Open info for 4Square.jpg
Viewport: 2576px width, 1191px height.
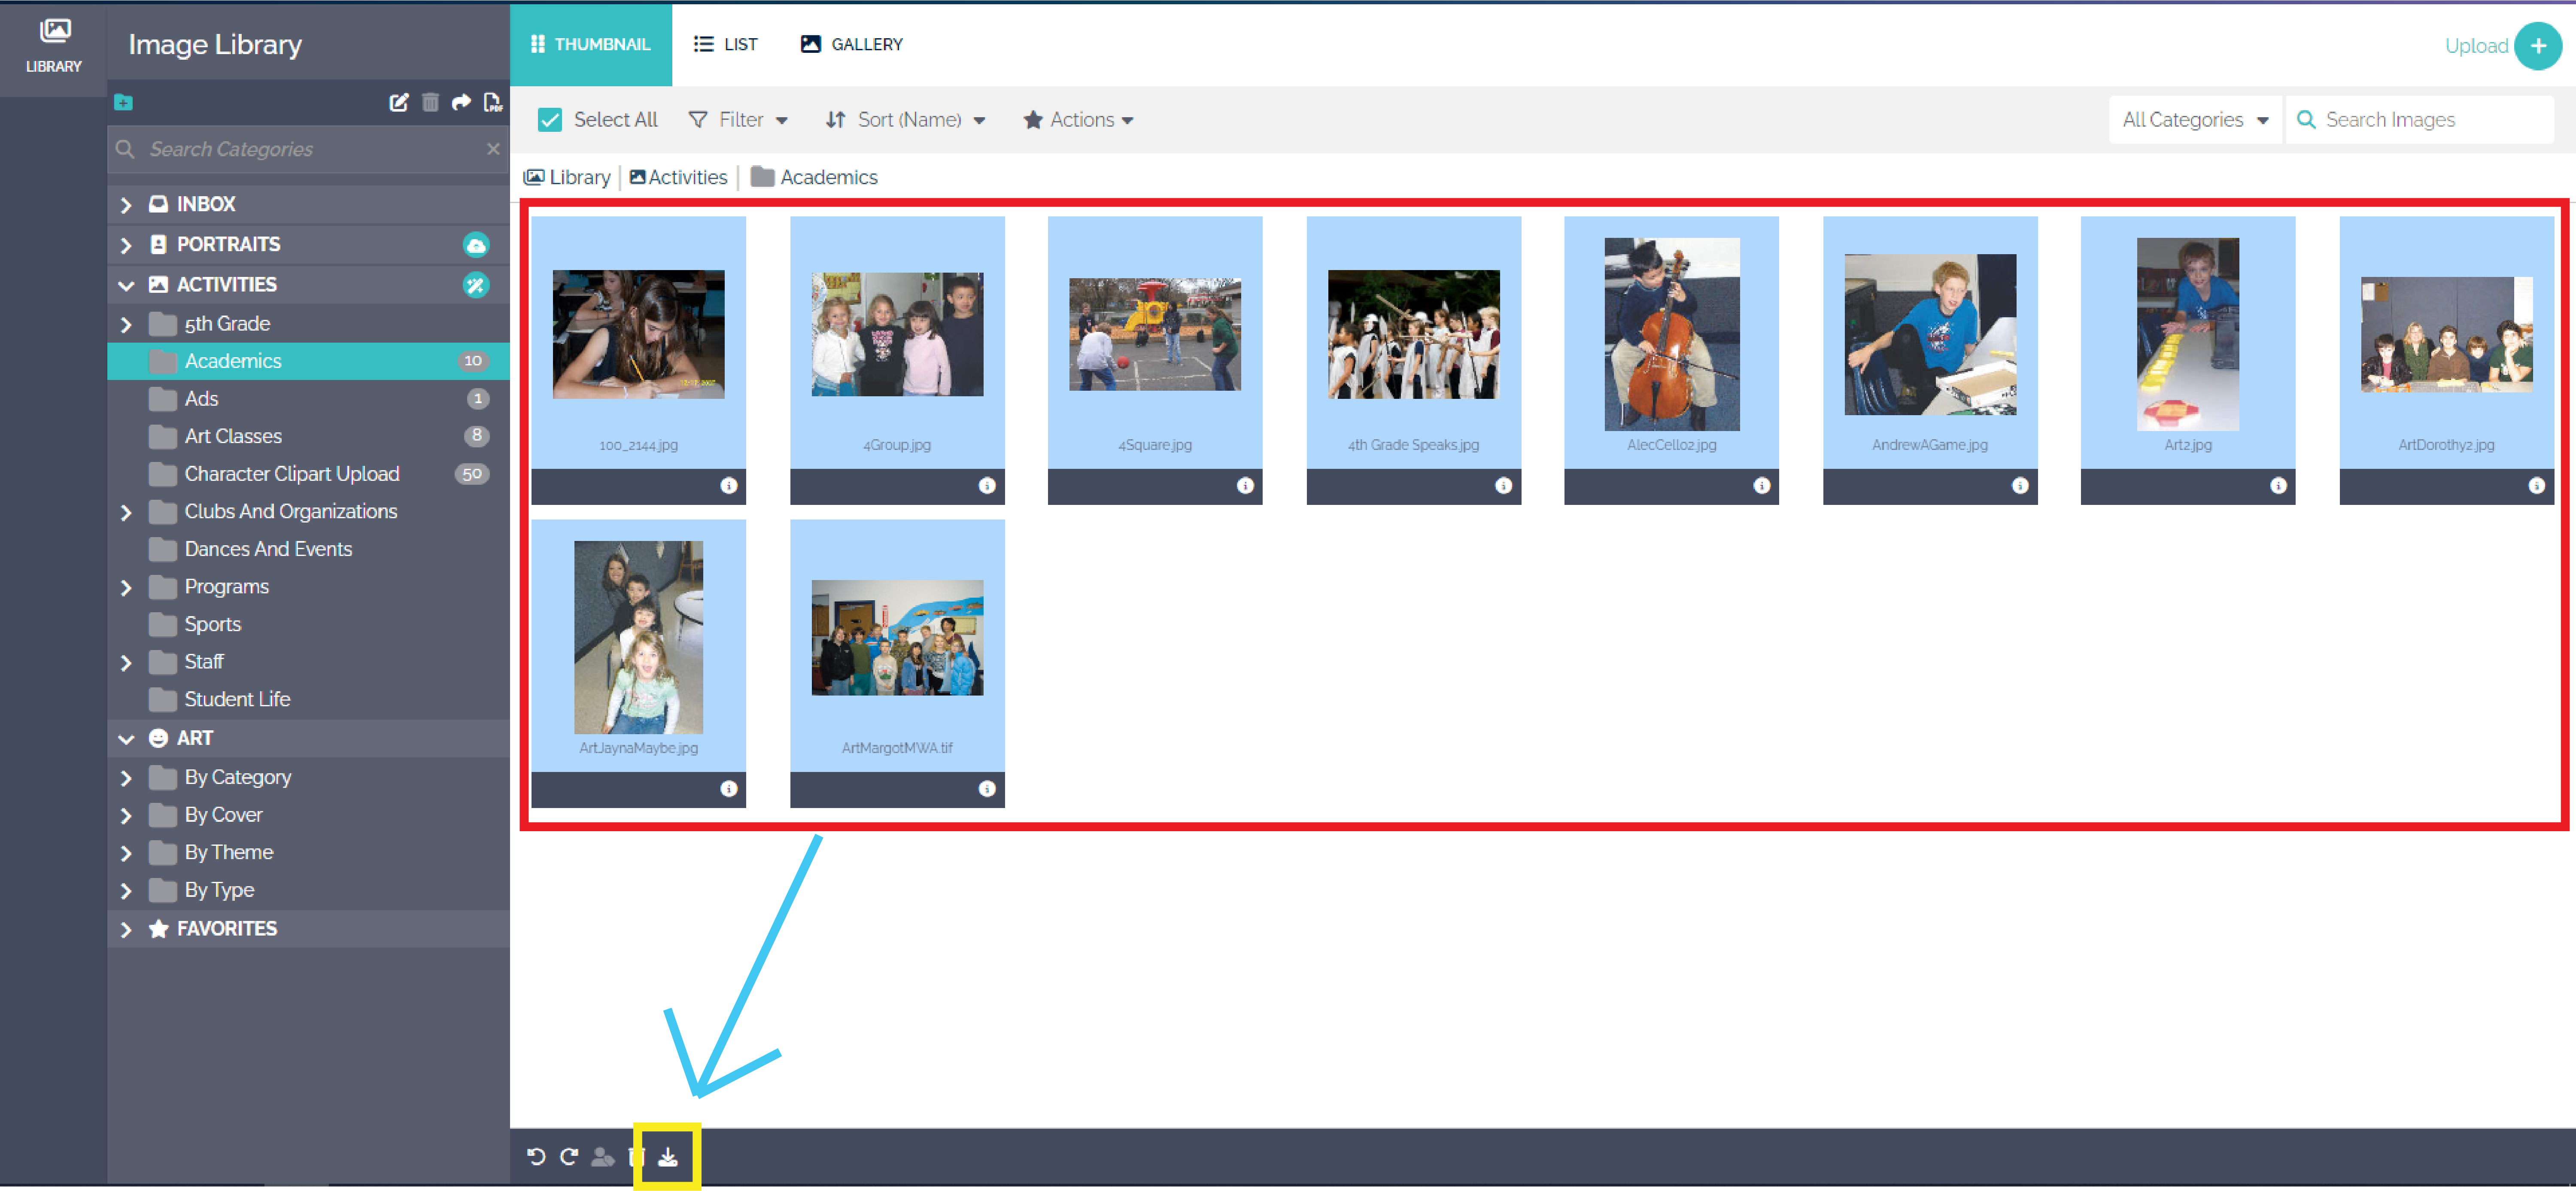tap(1245, 486)
